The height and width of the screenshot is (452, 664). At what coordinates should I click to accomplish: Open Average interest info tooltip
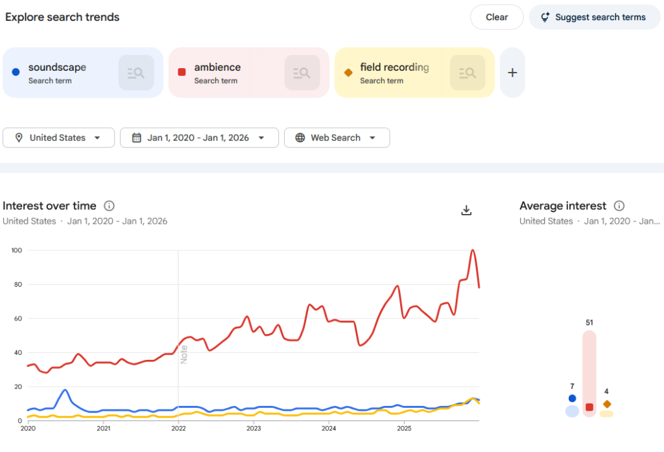click(619, 206)
